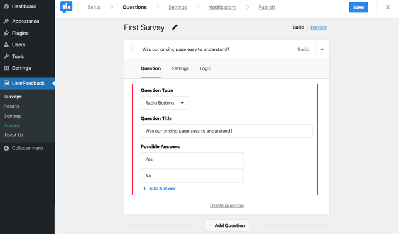
Task: Go to the Publish step
Action: (266, 8)
